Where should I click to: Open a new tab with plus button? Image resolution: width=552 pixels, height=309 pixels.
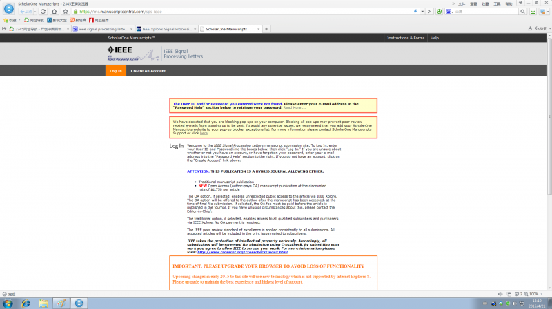(x=266, y=29)
